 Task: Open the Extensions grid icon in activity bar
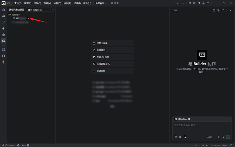coord(4,49)
